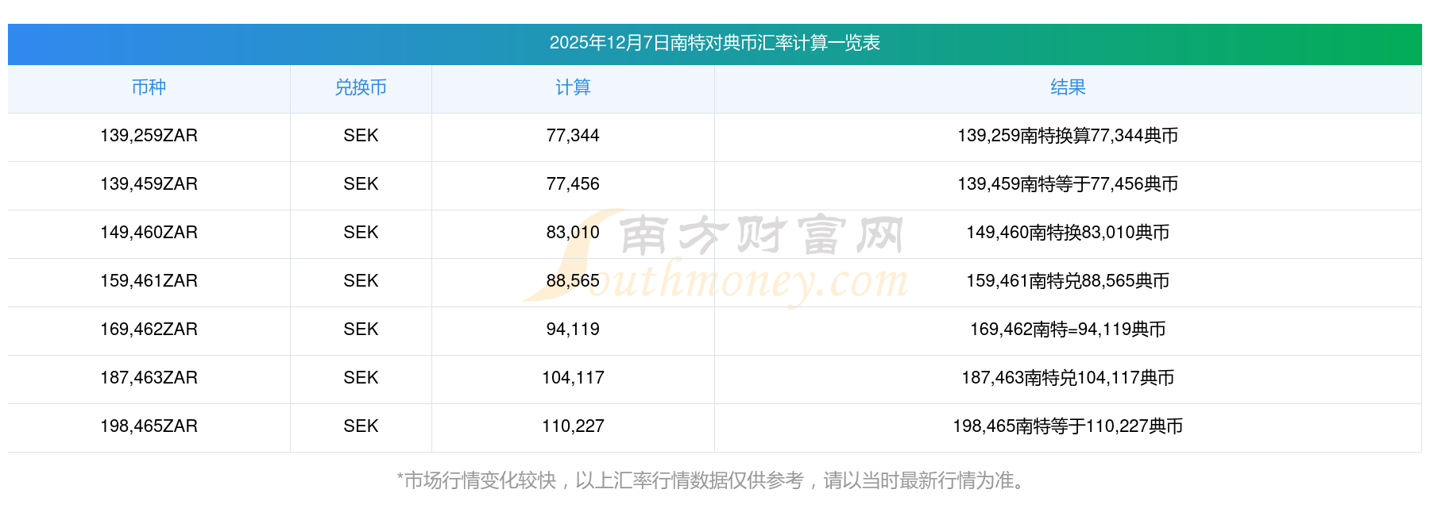Screen dimensions: 1430x505
Task: Click the 149,460ZAR cell
Action: [x=149, y=233]
